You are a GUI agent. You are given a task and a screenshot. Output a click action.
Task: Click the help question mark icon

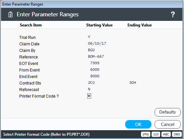pos(173,15)
